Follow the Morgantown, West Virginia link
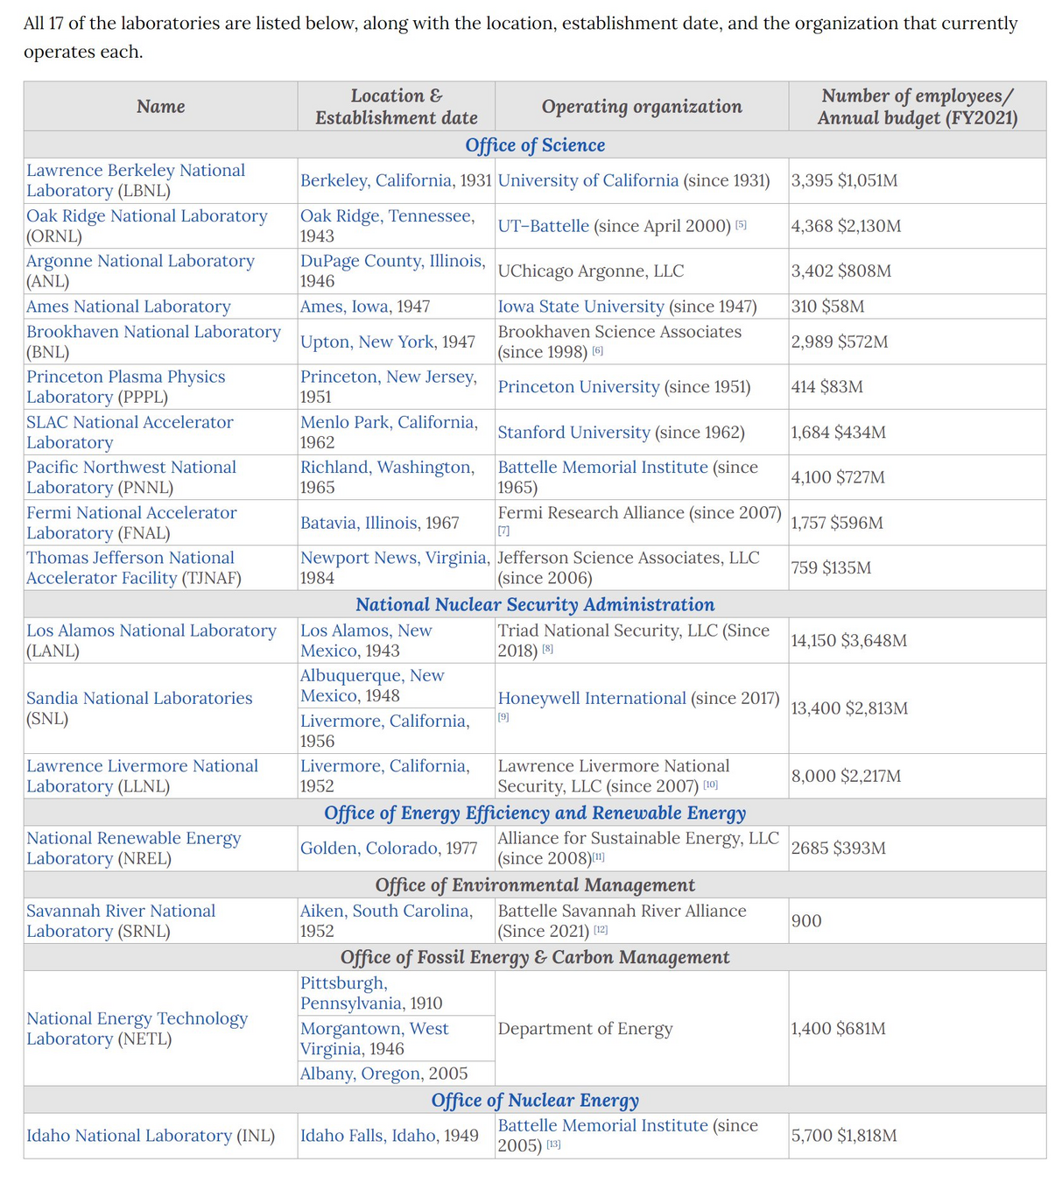The image size is (1062, 1183). pyautogui.click(x=375, y=1039)
